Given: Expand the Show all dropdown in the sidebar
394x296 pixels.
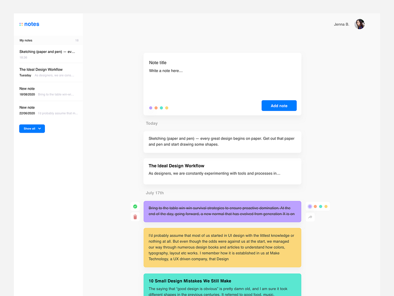Looking at the screenshot, I should click(32, 128).
